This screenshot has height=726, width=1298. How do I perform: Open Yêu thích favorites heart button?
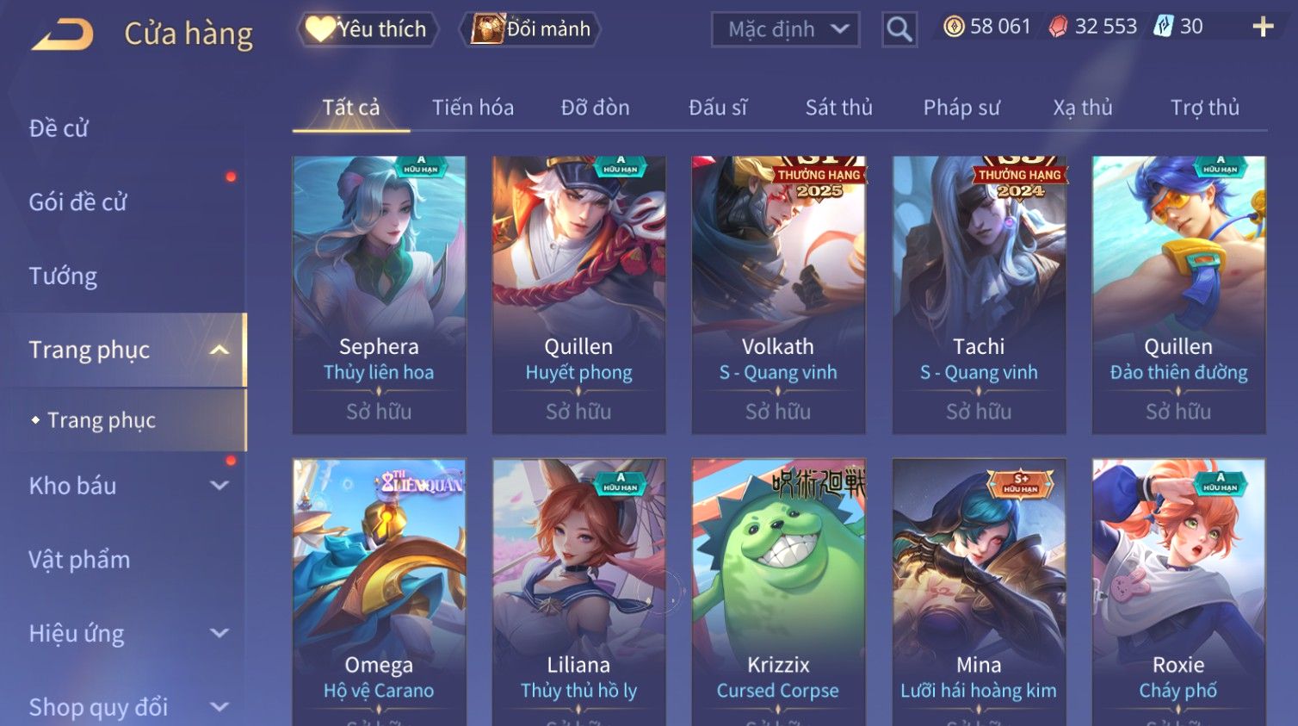pyautogui.click(x=368, y=29)
